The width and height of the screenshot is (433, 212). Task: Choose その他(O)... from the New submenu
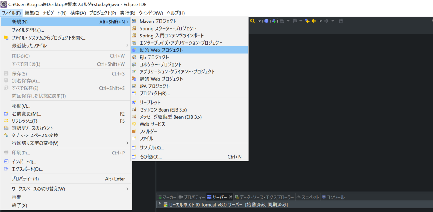coord(189,157)
